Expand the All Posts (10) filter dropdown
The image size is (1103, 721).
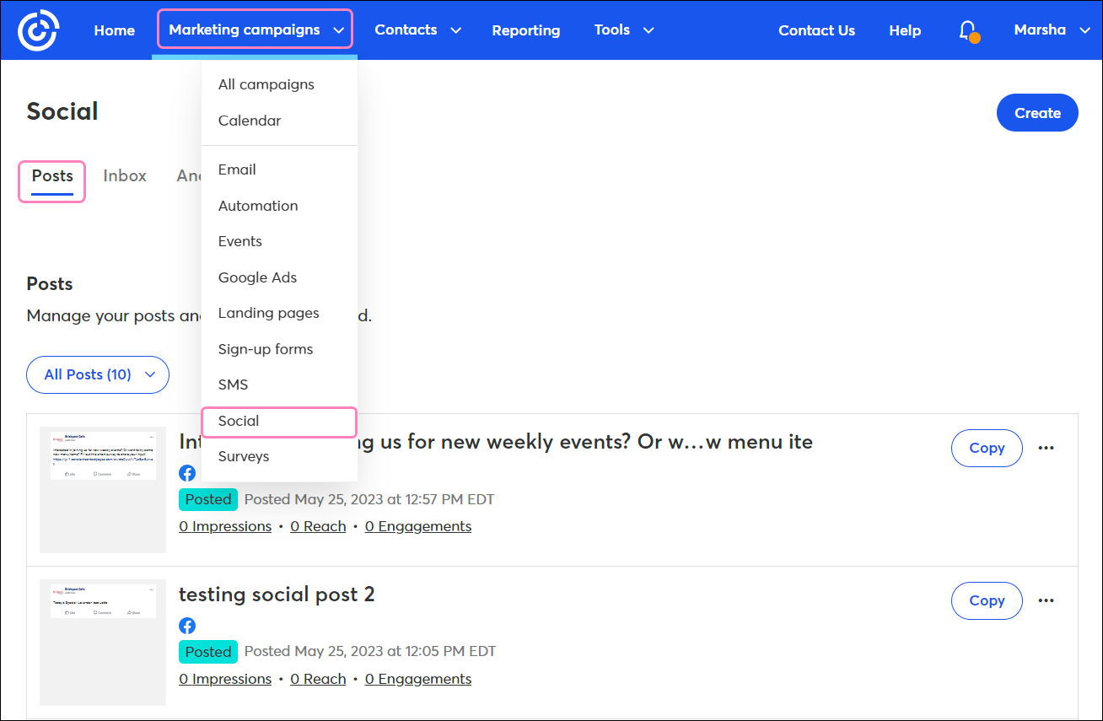pos(97,374)
